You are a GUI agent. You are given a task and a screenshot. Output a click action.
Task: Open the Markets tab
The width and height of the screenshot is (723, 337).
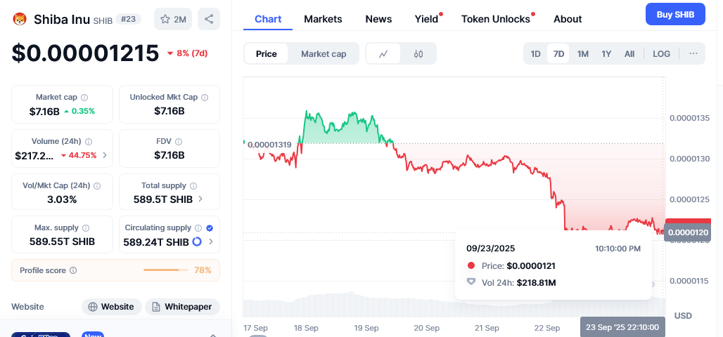click(323, 19)
